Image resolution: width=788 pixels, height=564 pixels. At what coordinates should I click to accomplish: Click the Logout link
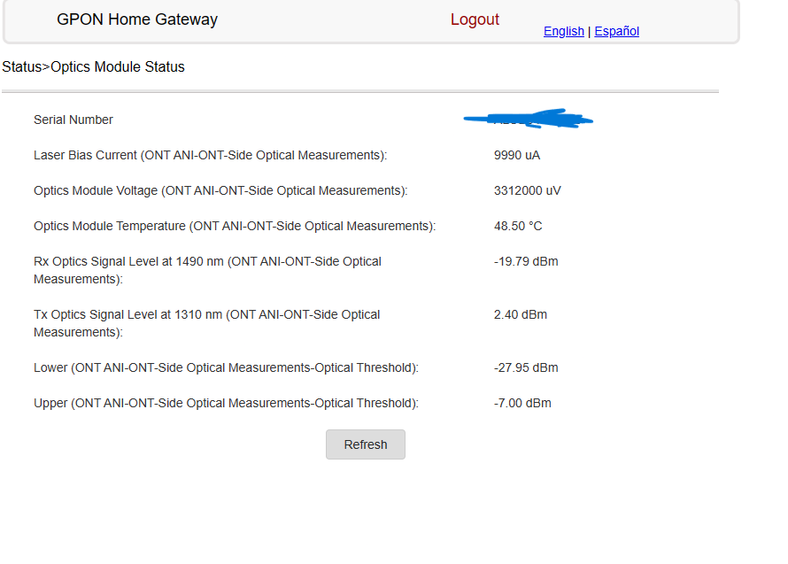pyautogui.click(x=475, y=19)
